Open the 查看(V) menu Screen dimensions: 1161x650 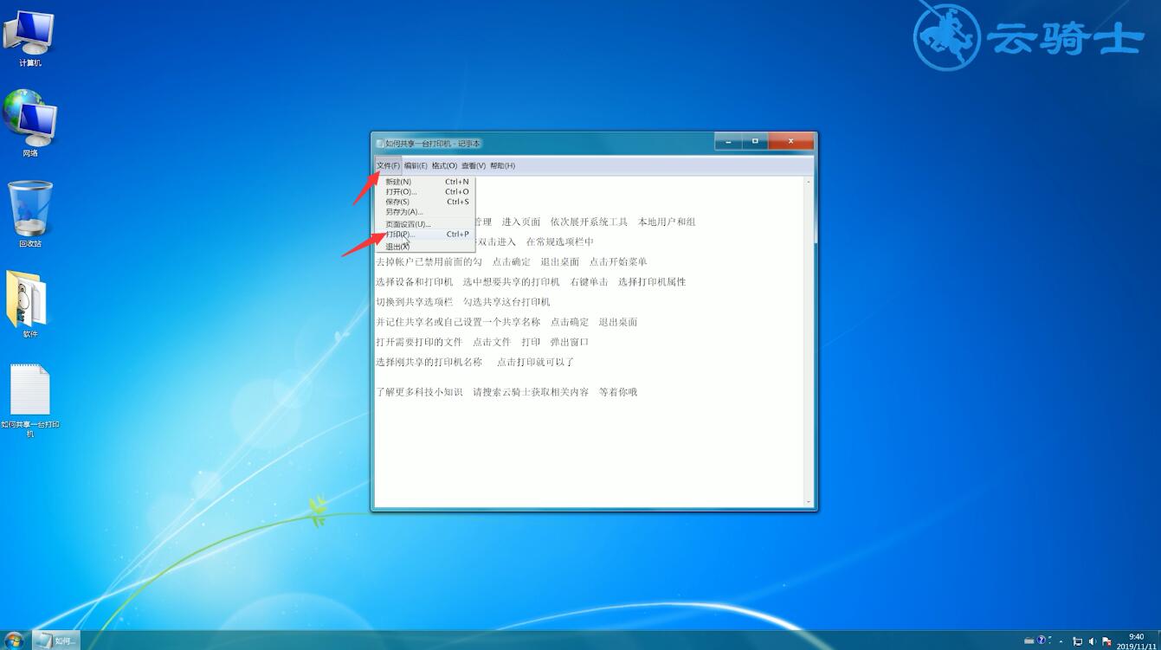click(474, 165)
